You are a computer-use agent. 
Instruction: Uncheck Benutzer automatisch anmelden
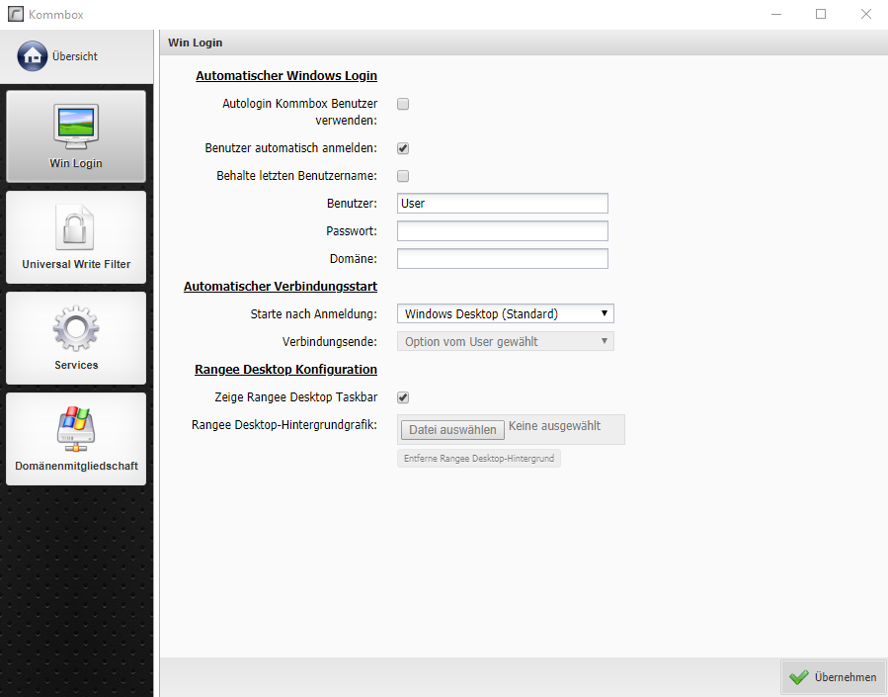click(403, 148)
